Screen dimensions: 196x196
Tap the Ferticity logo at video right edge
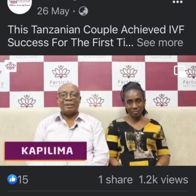pyautogui.click(x=190, y=74)
